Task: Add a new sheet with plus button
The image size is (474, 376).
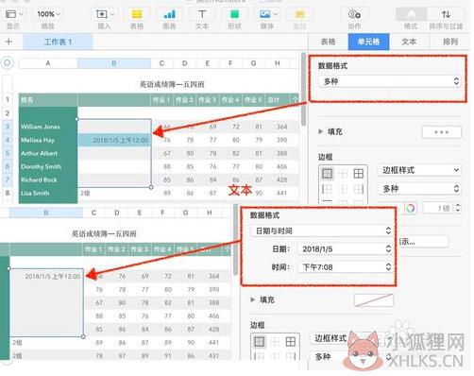Action: tap(8, 42)
